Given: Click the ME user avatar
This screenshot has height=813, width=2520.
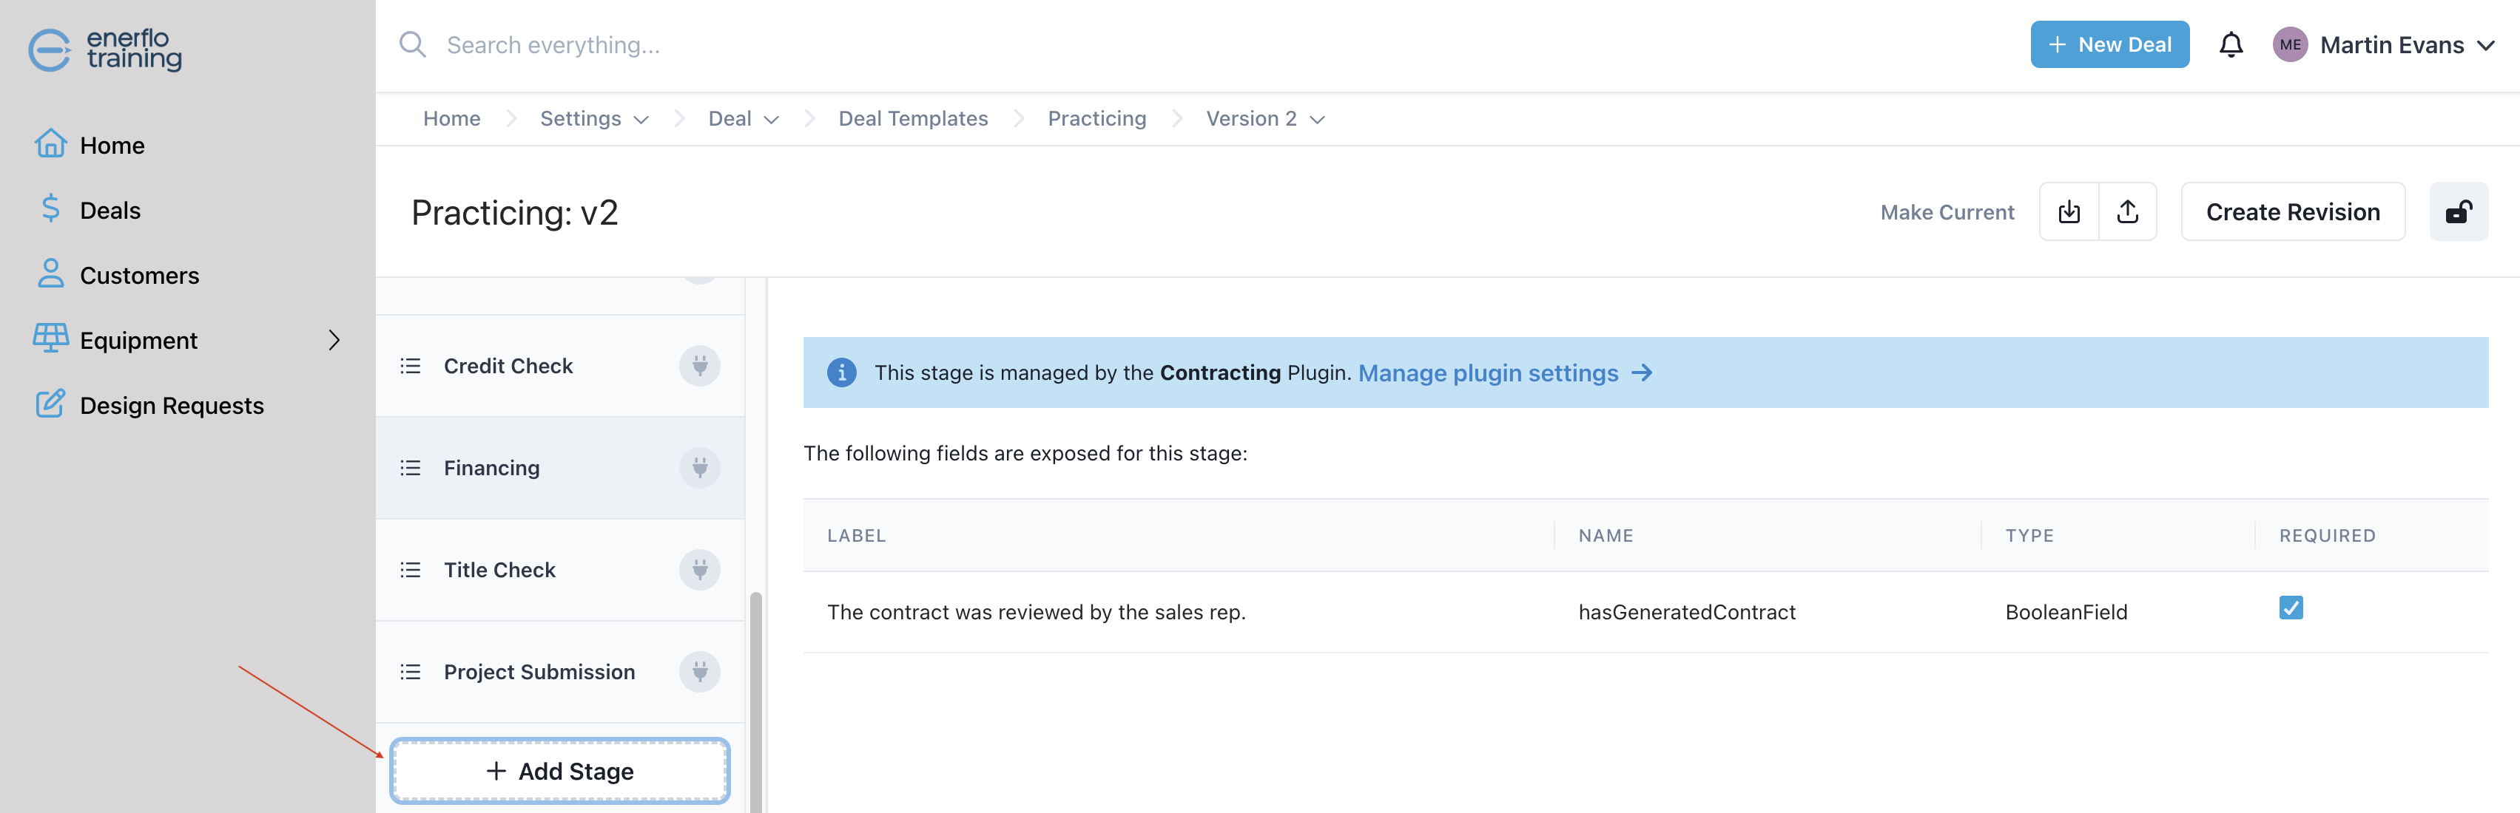Looking at the screenshot, I should [2289, 45].
